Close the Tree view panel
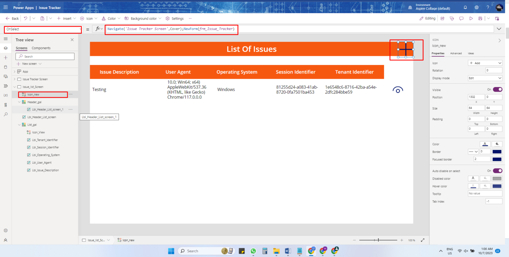 pyautogui.click(x=72, y=40)
